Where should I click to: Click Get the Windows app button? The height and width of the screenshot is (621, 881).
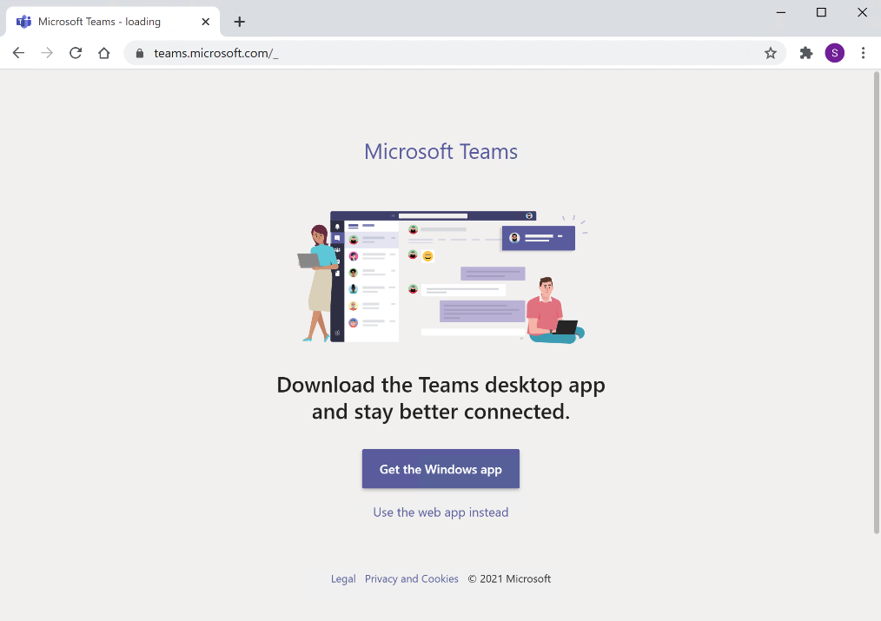pos(440,469)
